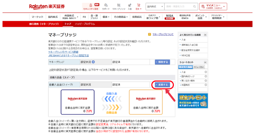Click the 楽天銀行 box in sweep diagram
255x136 pixels.
click(x=146, y=102)
